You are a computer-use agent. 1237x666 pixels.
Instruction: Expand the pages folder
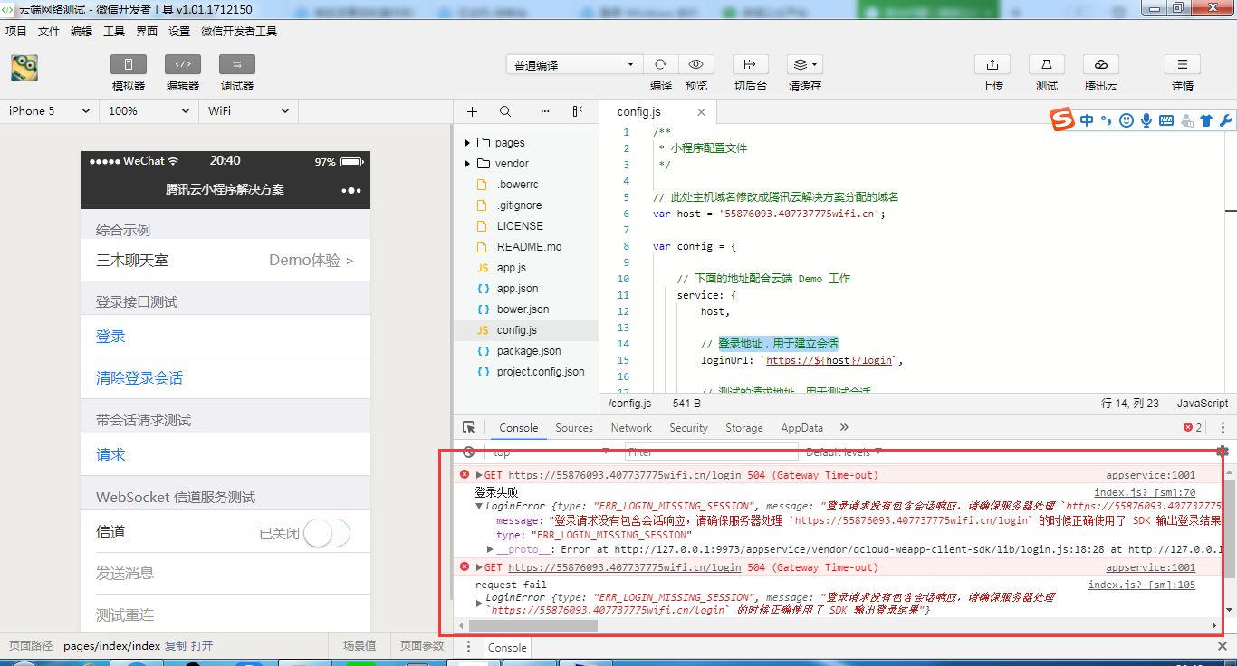pos(467,143)
